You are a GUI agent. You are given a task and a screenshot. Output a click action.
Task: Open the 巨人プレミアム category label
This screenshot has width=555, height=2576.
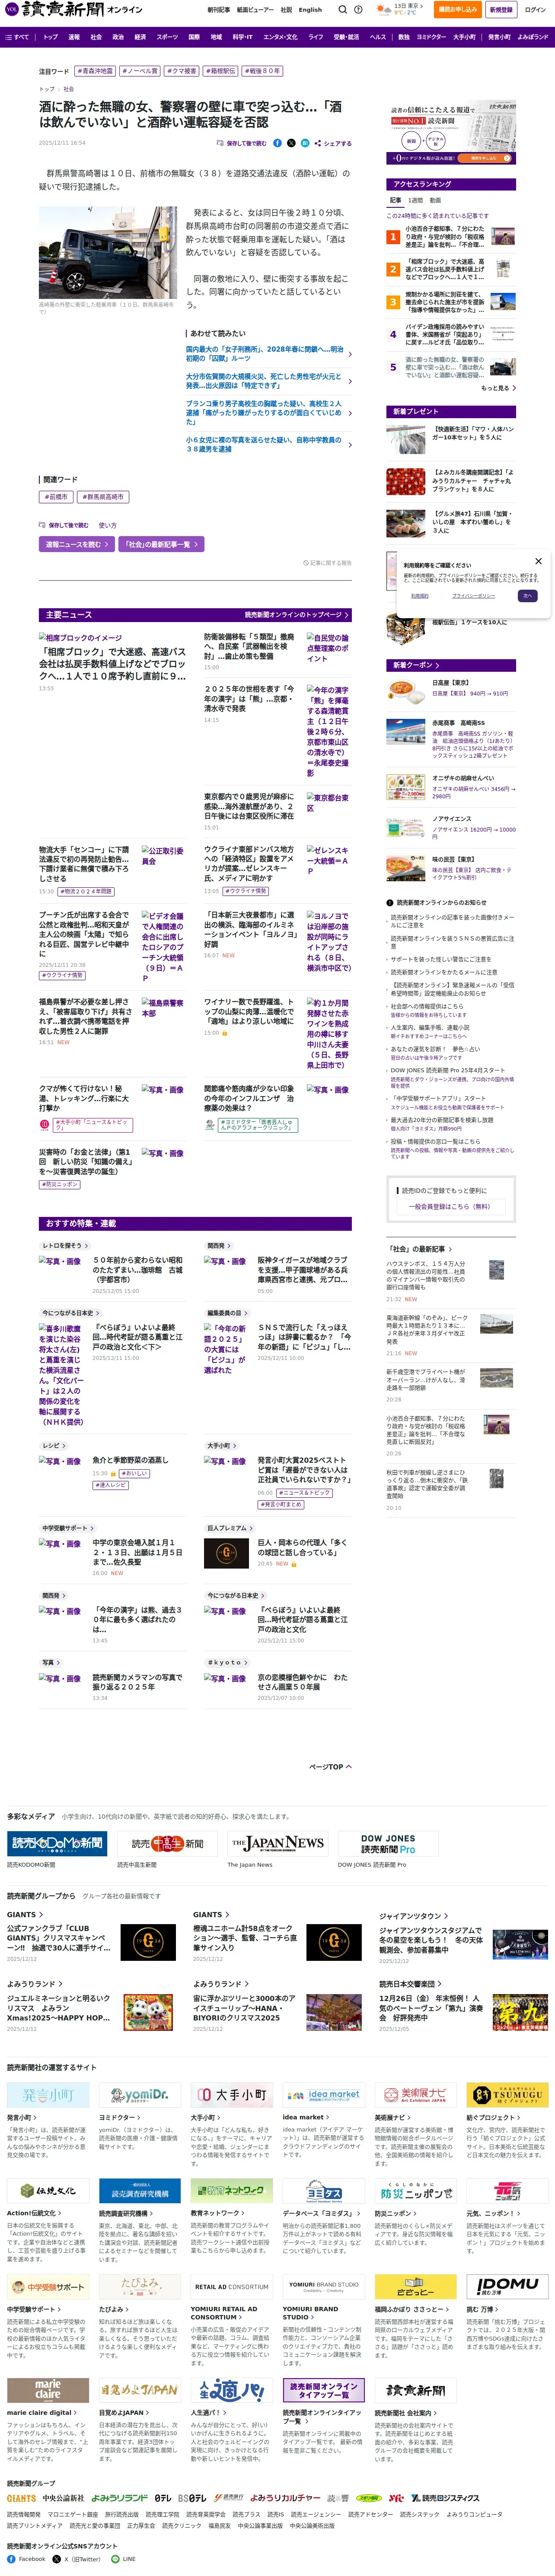click(229, 1528)
